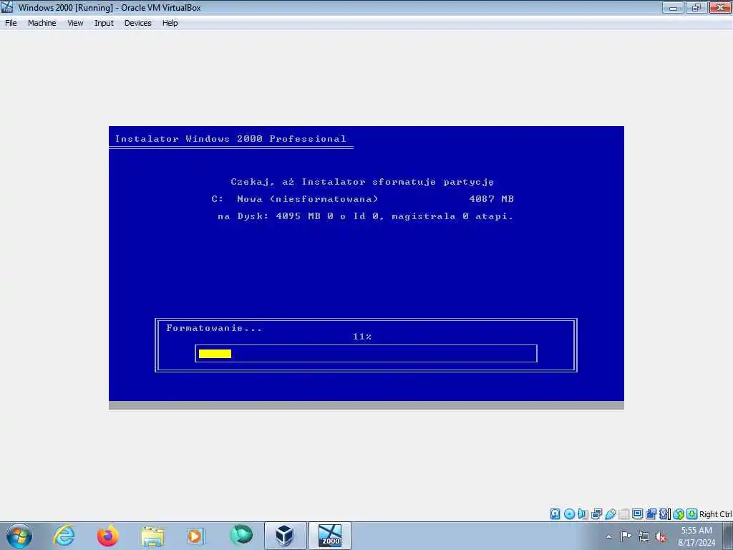Click the optical disk indicator icon
Screen dimensions: 733x550
tap(569, 514)
